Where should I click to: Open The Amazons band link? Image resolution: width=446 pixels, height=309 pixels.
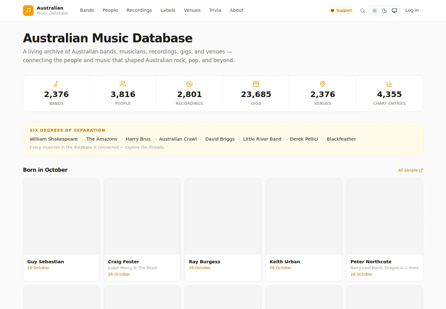tap(102, 139)
